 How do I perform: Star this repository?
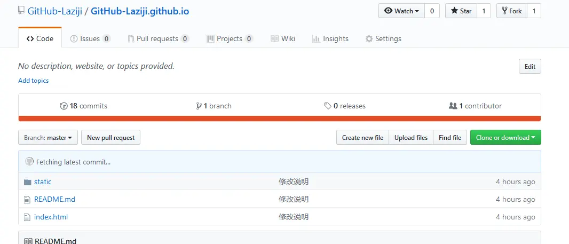click(x=461, y=11)
